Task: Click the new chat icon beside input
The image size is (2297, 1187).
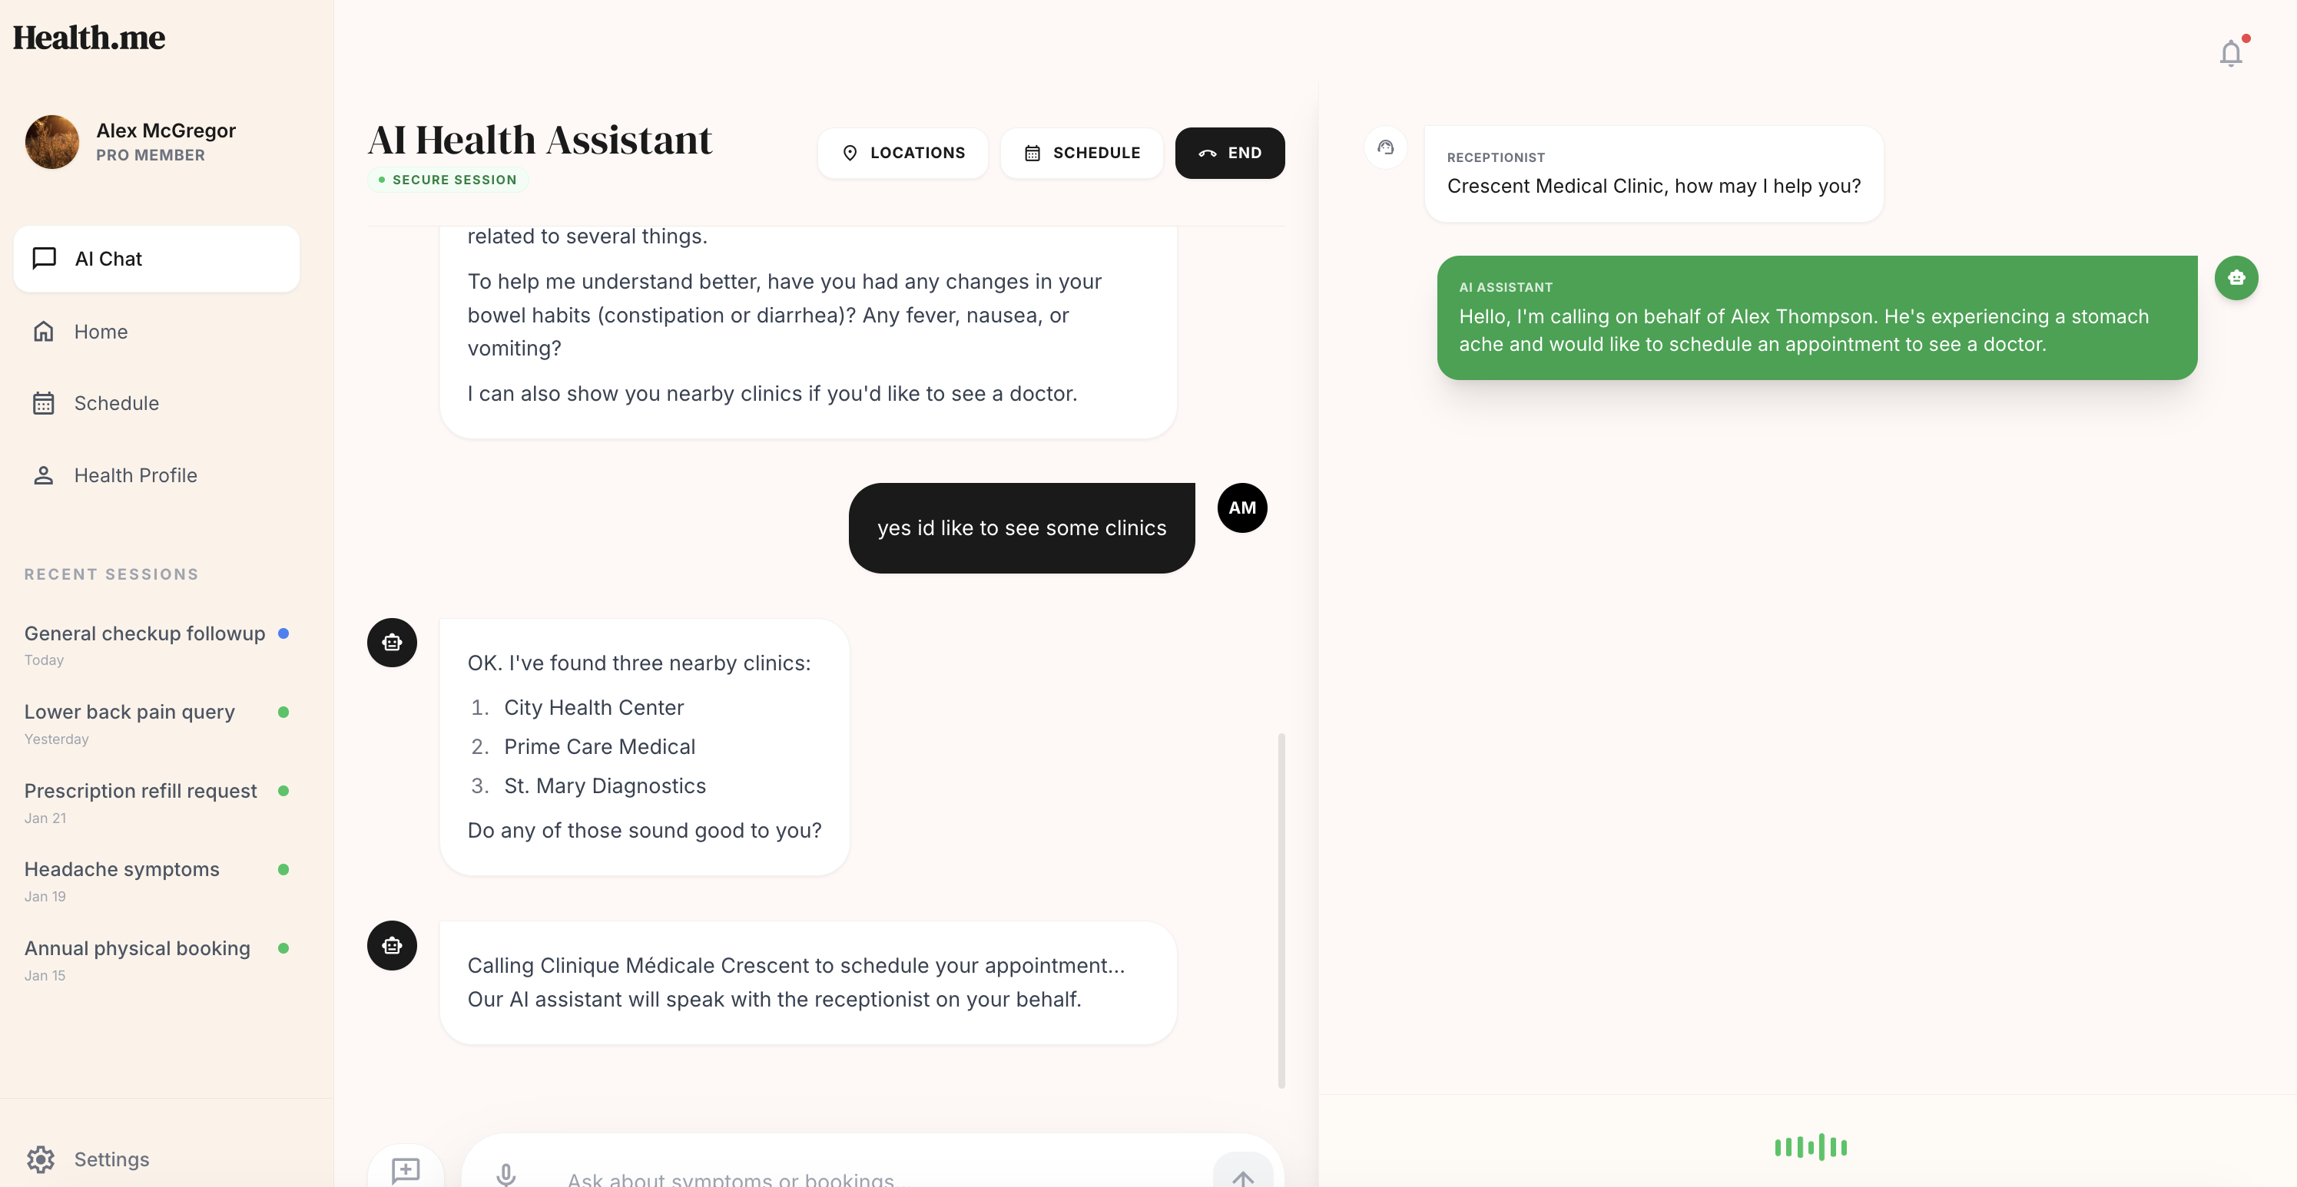Action: point(406,1169)
